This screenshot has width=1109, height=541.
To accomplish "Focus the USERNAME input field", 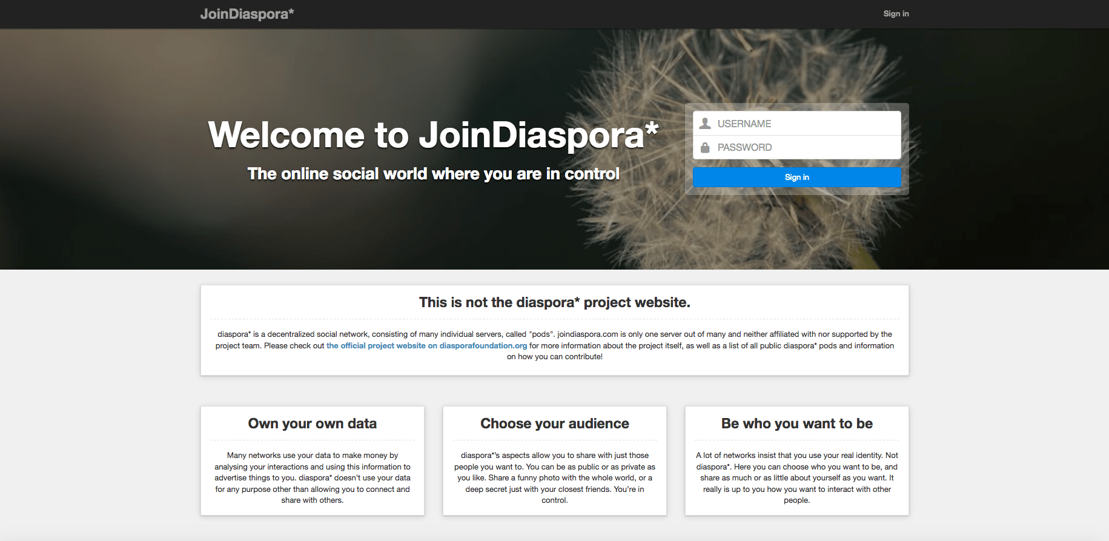I will (x=796, y=124).
